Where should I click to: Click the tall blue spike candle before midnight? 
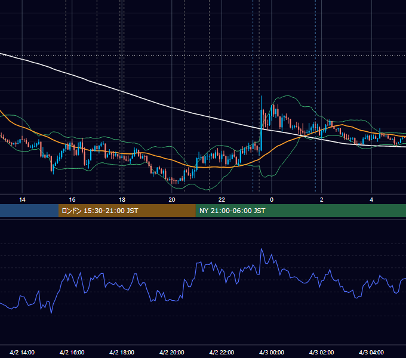pyautogui.click(x=261, y=123)
